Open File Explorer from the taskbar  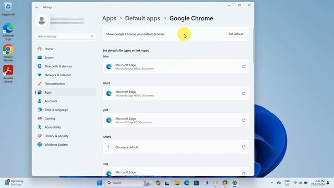coord(177,183)
